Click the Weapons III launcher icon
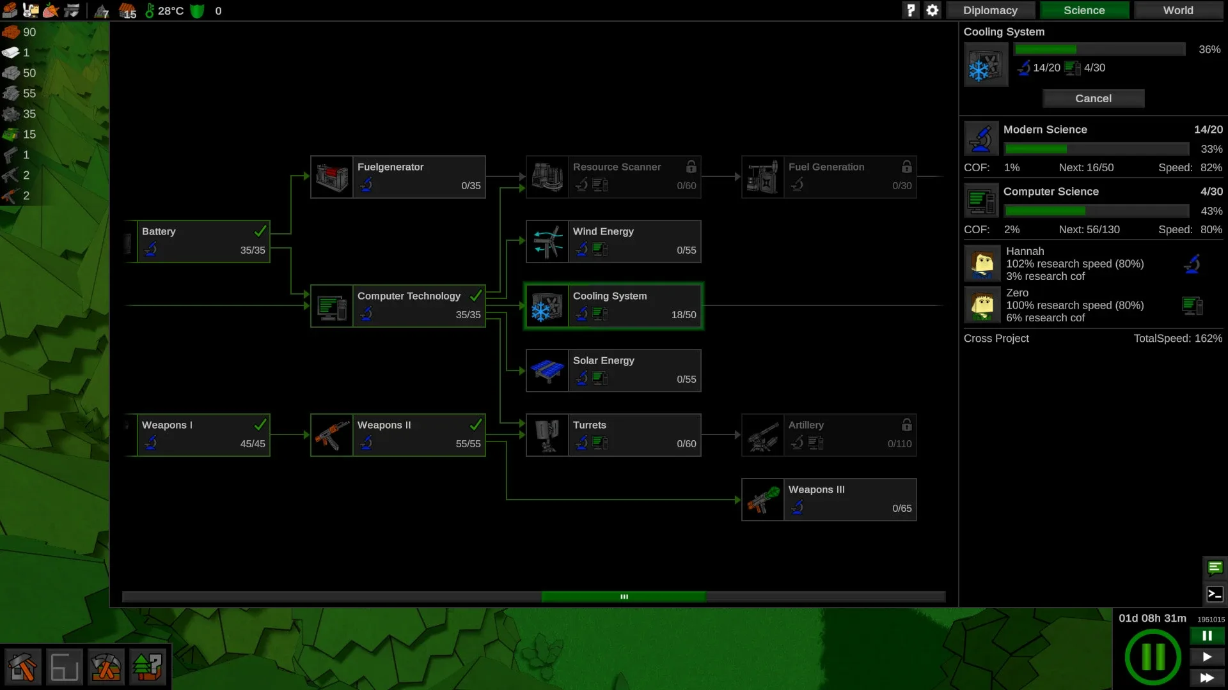1228x690 pixels. click(x=762, y=500)
